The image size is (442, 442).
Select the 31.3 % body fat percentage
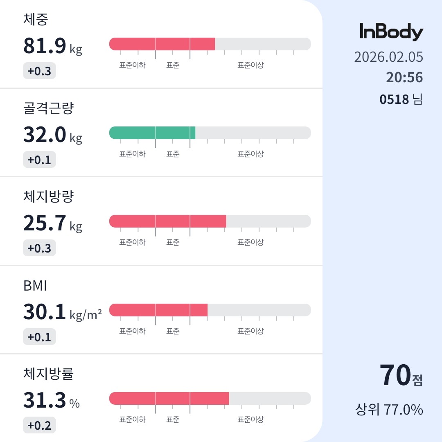click(x=52, y=401)
